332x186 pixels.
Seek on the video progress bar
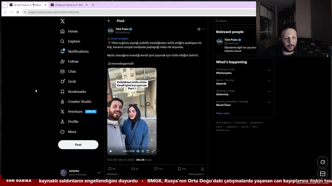pos(132,146)
